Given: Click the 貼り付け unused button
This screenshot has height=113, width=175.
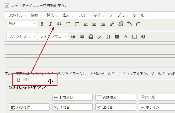Looking at the screenshot, I should pos(29,107).
